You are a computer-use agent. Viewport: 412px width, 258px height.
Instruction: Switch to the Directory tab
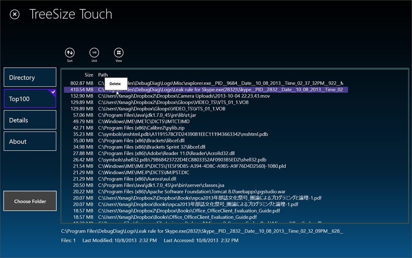click(x=30, y=77)
